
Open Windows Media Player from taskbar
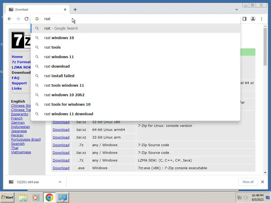pyautogui.click(x=36, y=197)
